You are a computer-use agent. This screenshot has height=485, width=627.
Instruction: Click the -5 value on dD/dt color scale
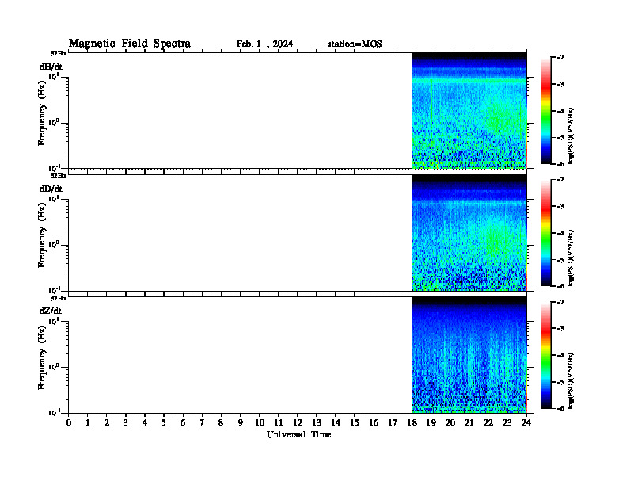pos(560,260)
